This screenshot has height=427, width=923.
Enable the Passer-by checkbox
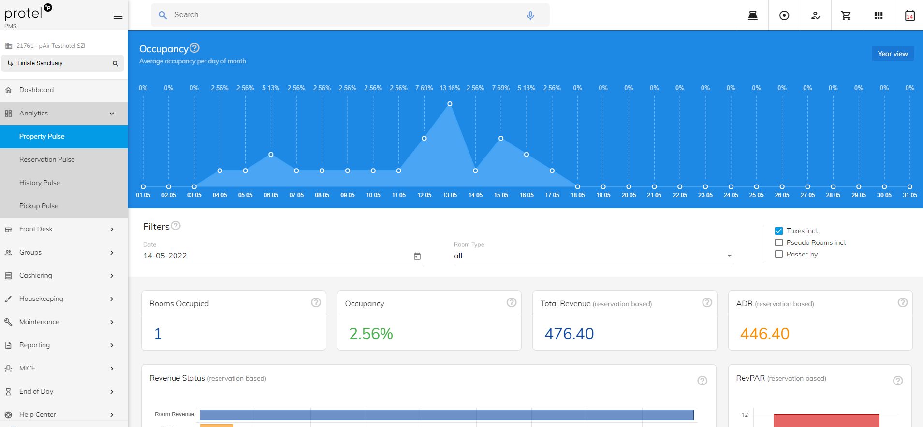coord(779,254)
